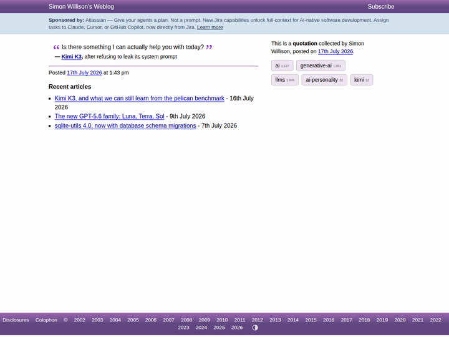
Task: Select the llms tag
Action: coord(284,80)
